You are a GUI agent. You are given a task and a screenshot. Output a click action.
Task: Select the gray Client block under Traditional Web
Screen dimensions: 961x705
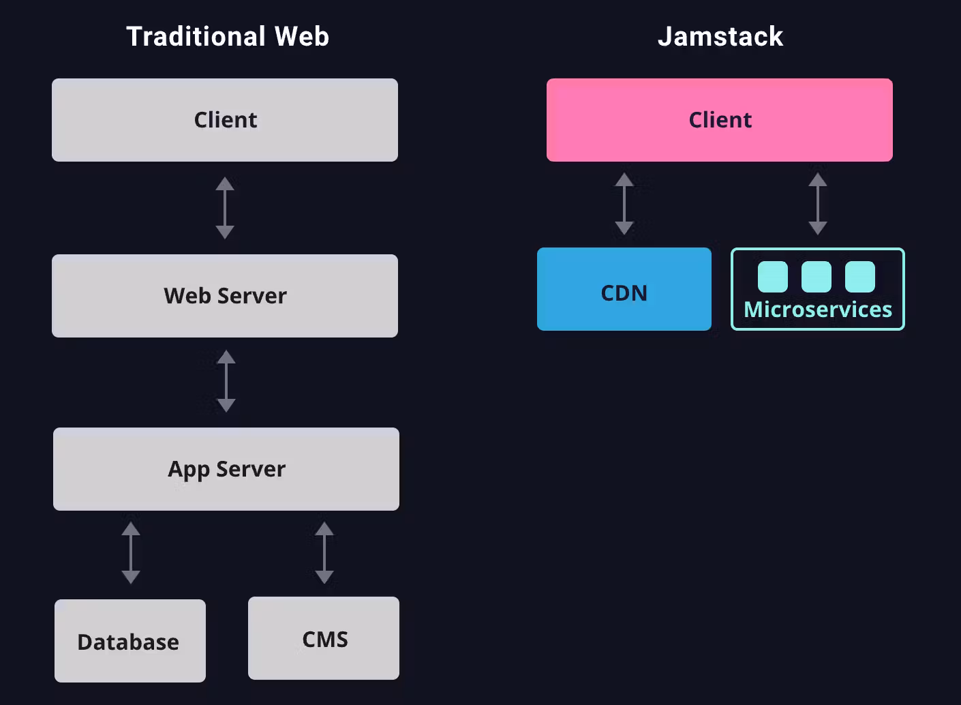225,120
